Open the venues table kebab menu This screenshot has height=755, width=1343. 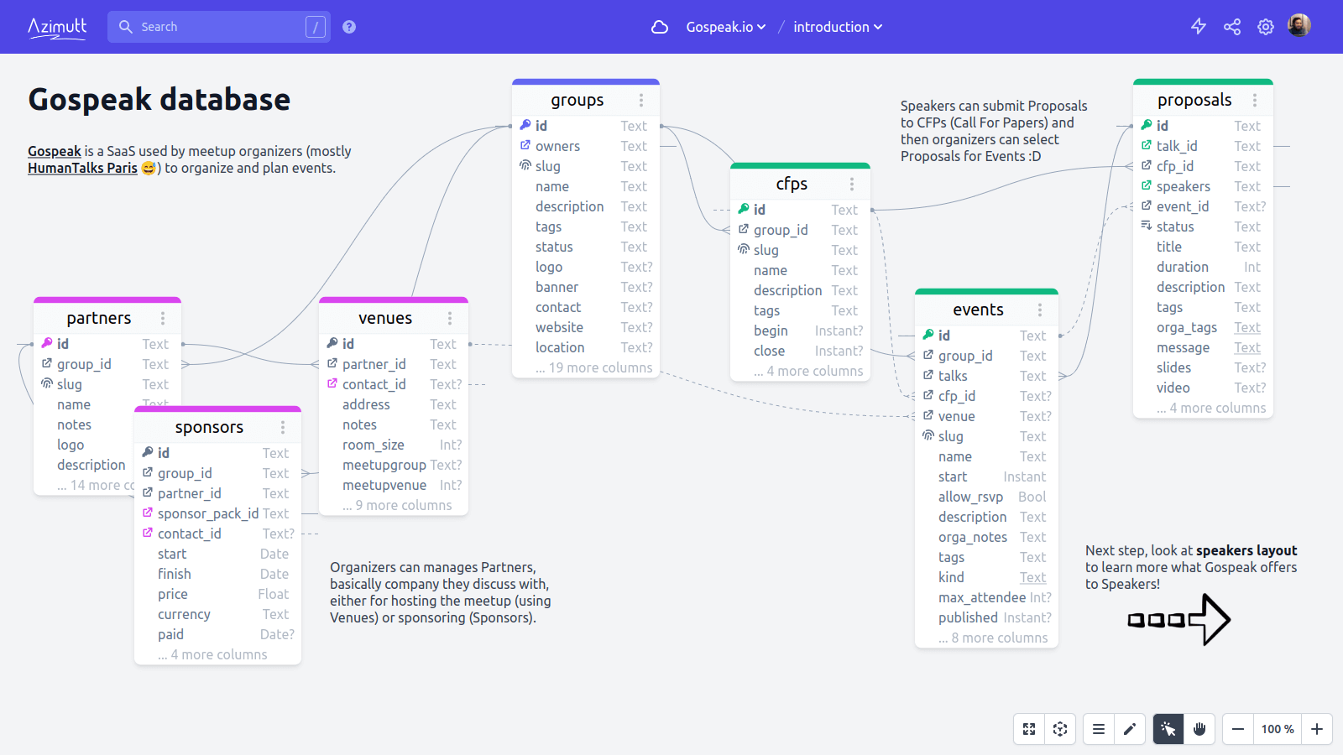point(450,318)
